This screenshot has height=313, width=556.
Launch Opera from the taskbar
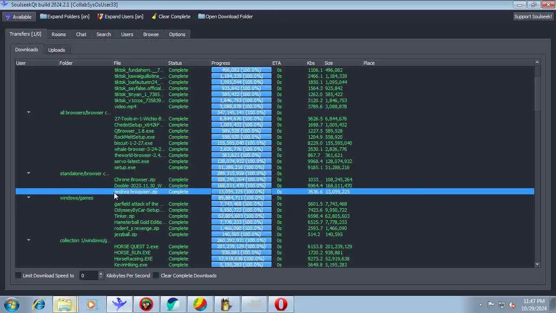pos(281,304)
